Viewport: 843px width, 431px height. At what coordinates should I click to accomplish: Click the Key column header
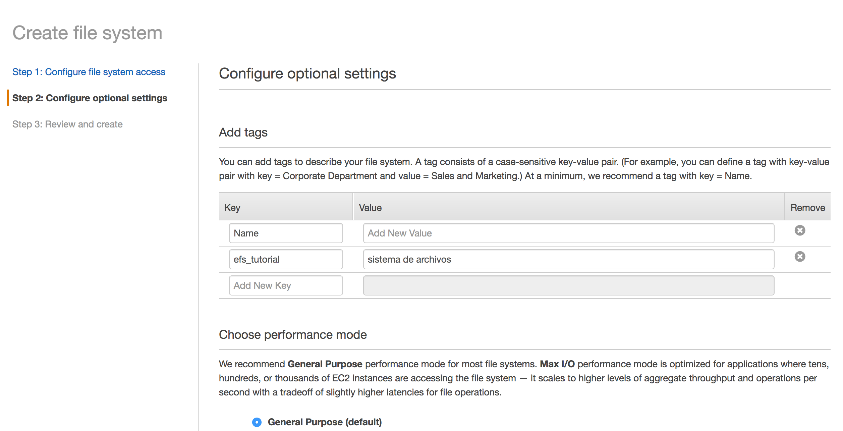point(286,207)
